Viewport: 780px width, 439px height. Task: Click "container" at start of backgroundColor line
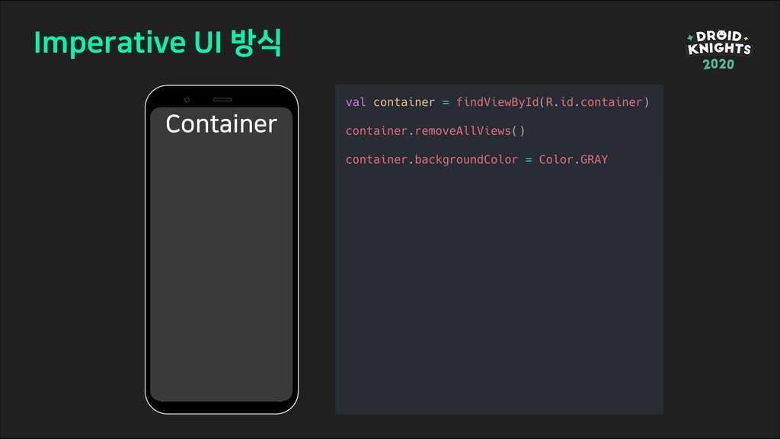coord(376,160)
